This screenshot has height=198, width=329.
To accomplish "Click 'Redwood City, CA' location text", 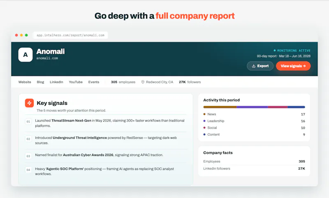I will tap(160, 82).
